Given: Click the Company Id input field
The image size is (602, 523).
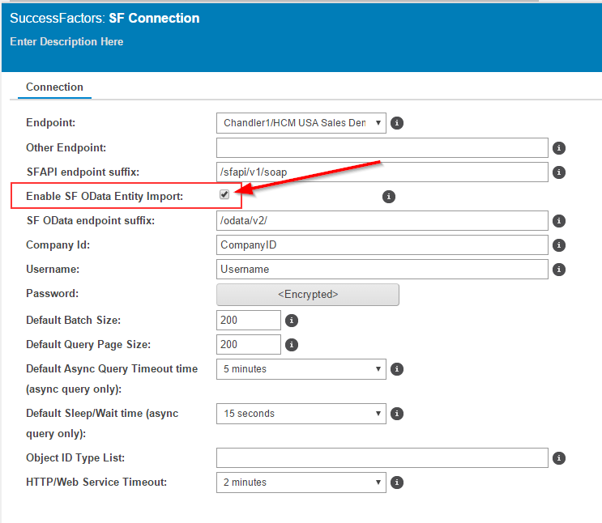Looking at the screenshot, I should click(x=382, y=244).
